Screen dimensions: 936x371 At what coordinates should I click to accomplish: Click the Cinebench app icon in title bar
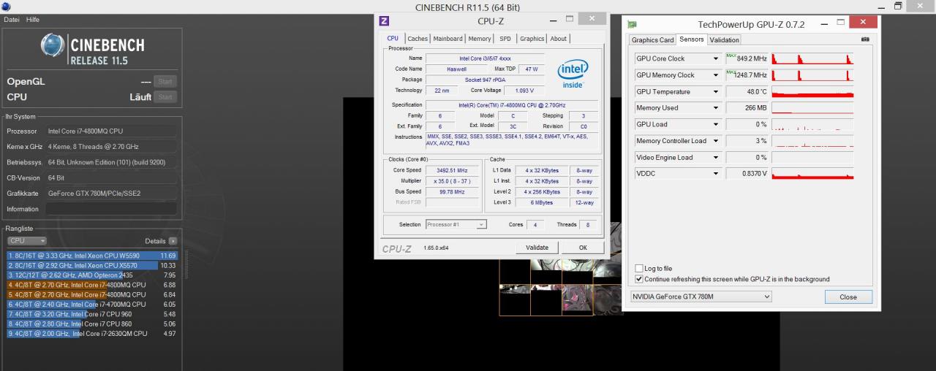pos(6,7)
